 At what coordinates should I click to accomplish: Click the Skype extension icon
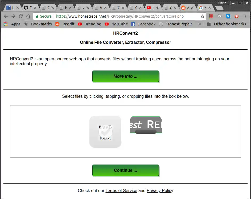(x=228, y=16)
